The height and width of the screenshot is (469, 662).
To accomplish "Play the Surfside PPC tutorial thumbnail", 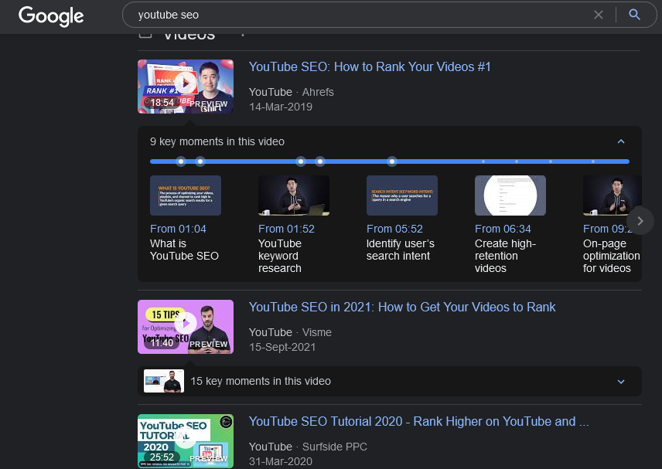I will tap(186, 441).
